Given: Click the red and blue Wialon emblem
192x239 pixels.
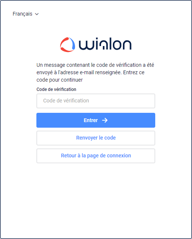Looking at the screenshot, I should pos(68,45).
